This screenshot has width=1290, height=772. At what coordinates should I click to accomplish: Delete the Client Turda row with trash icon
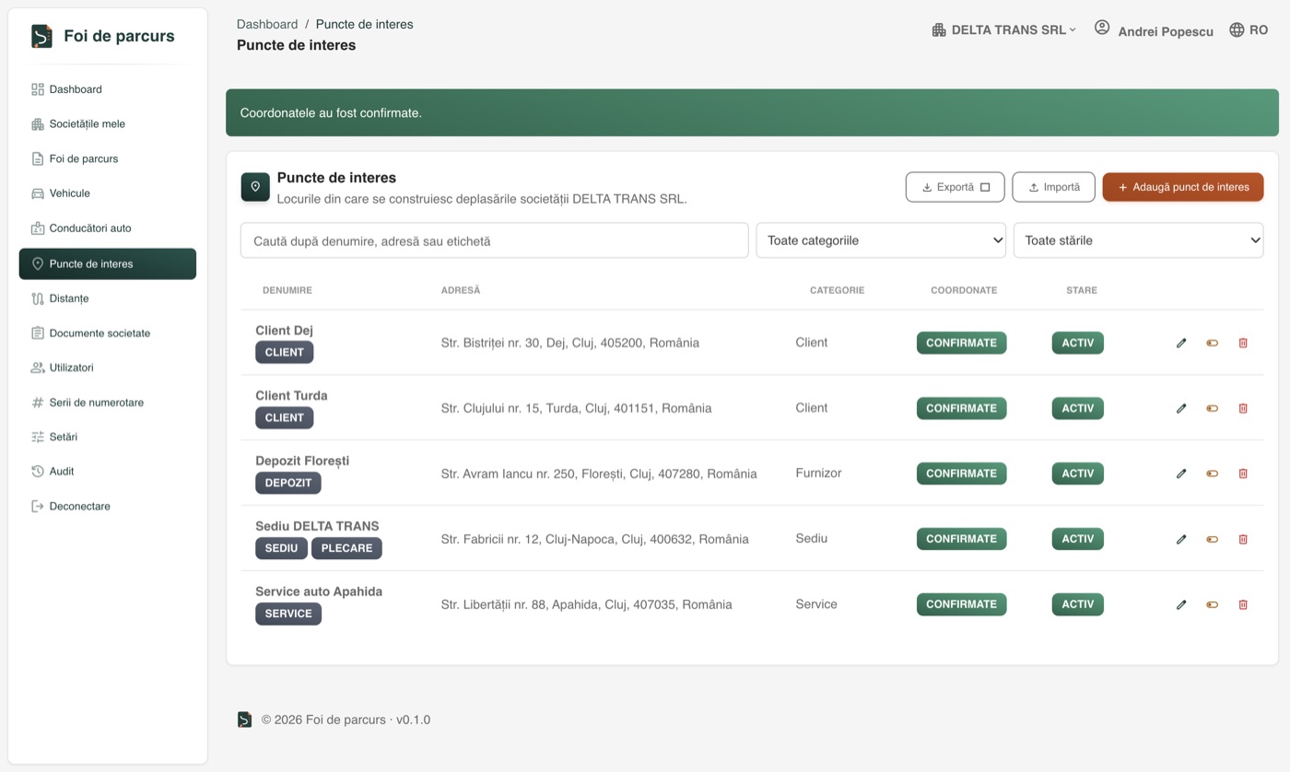click(1243, 408)
